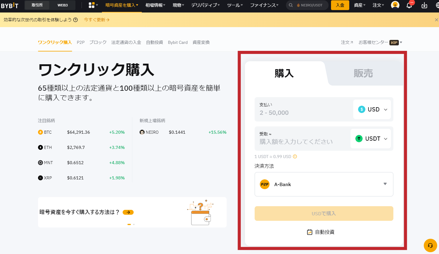Switch to 取引所 mode
This screenshot has width=439, height=254.
[x=38, y=5]
